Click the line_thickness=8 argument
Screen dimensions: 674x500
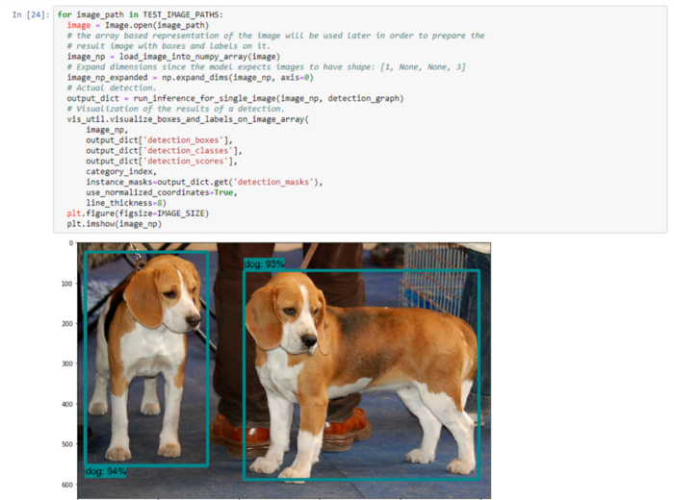[123, 202]
